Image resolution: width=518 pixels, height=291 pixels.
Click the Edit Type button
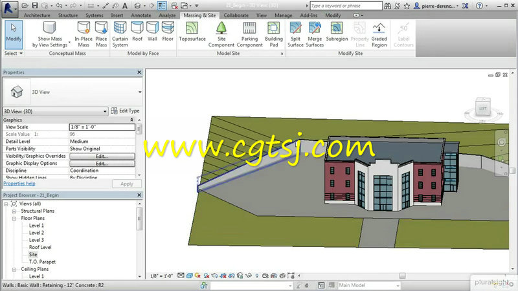[125, 111]
